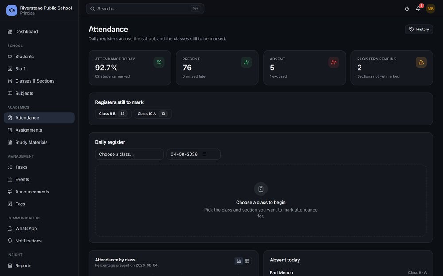Click the Registers Pending warning icon
Screen dimensions: 443x276
421,62
